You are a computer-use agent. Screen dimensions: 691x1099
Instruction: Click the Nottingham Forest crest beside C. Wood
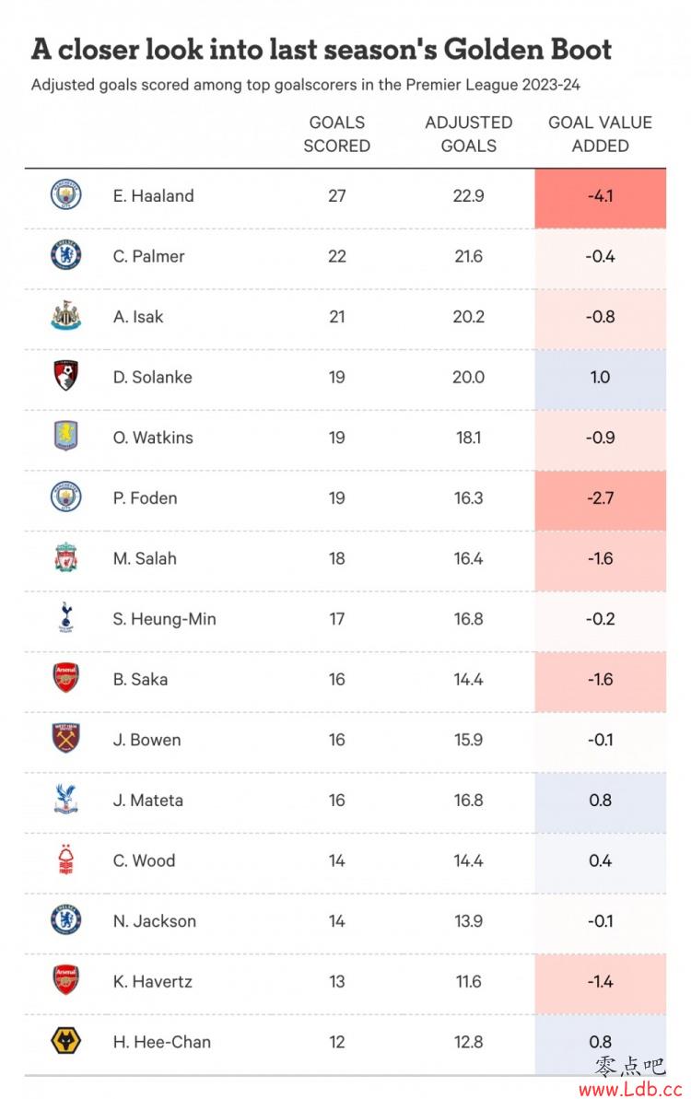click(x=66, y=860)
